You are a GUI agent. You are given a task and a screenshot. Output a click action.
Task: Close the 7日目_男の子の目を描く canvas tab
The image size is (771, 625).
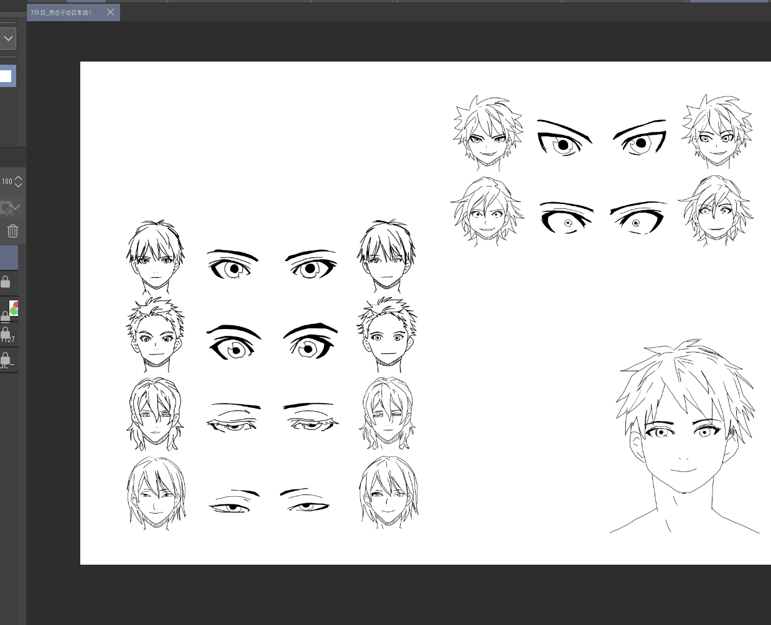pyautogui.click(x=110, y=12)
